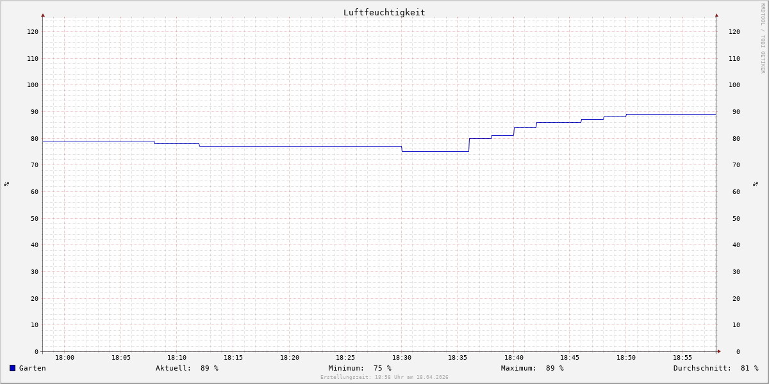Click the 50 label on left axis
The width and height of the screenshot is (769, 384).
click(x=35, y=218)
